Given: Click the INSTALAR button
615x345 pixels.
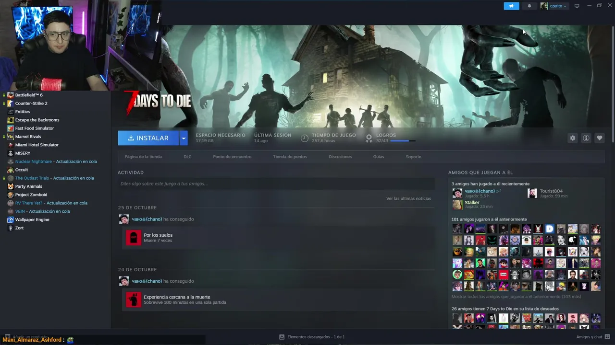Looking at the screenshot, I should point(148,138).
